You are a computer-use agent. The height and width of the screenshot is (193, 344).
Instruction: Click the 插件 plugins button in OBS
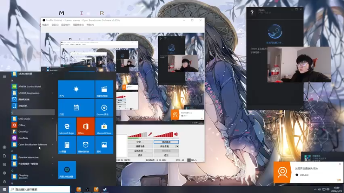point(140,155)
